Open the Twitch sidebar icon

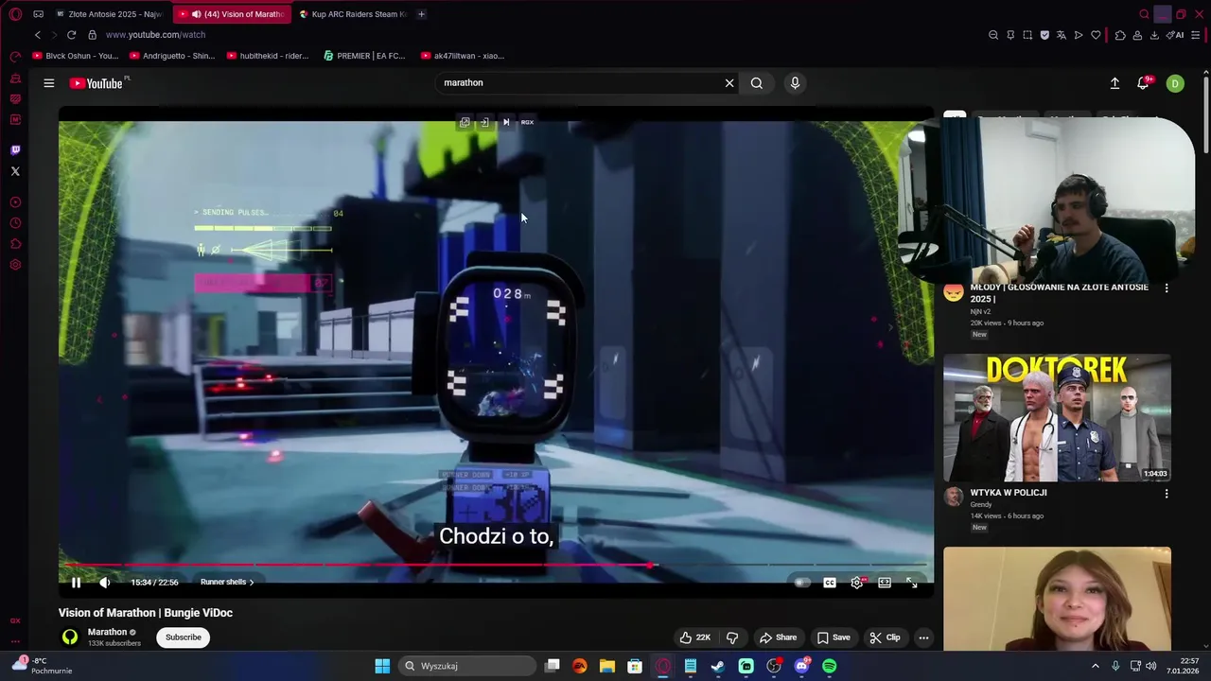(15, 150)
